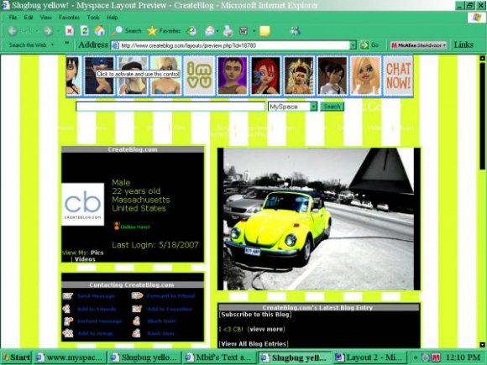Open the Edit with Word dropdown arrow
This screenshot has width=487, height=365.
pyautogui.click(x=254, y=31)
